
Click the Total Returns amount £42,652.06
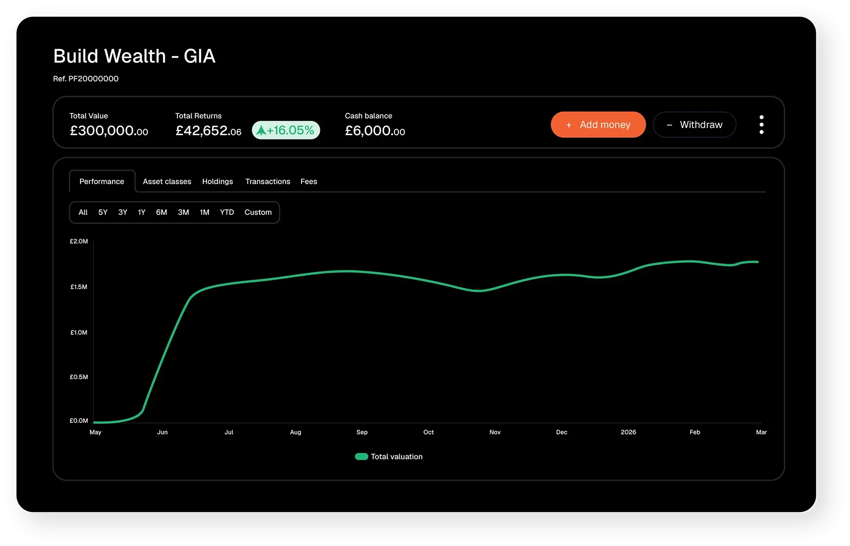coord(208,131)
